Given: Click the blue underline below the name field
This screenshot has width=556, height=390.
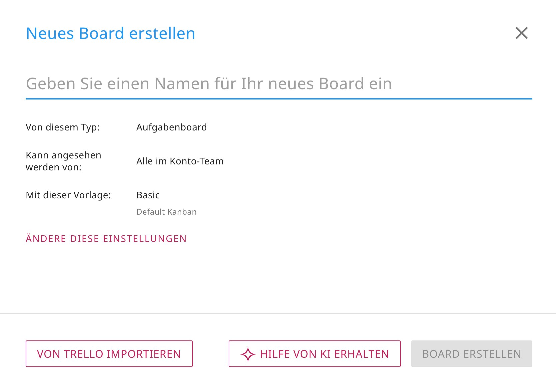Looking at the screenshot, I should click(279, 99).
